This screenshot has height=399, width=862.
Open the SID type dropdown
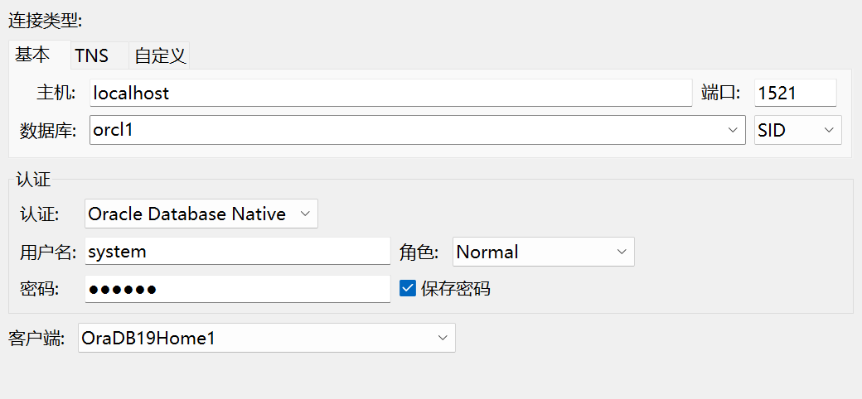point(797,130)
